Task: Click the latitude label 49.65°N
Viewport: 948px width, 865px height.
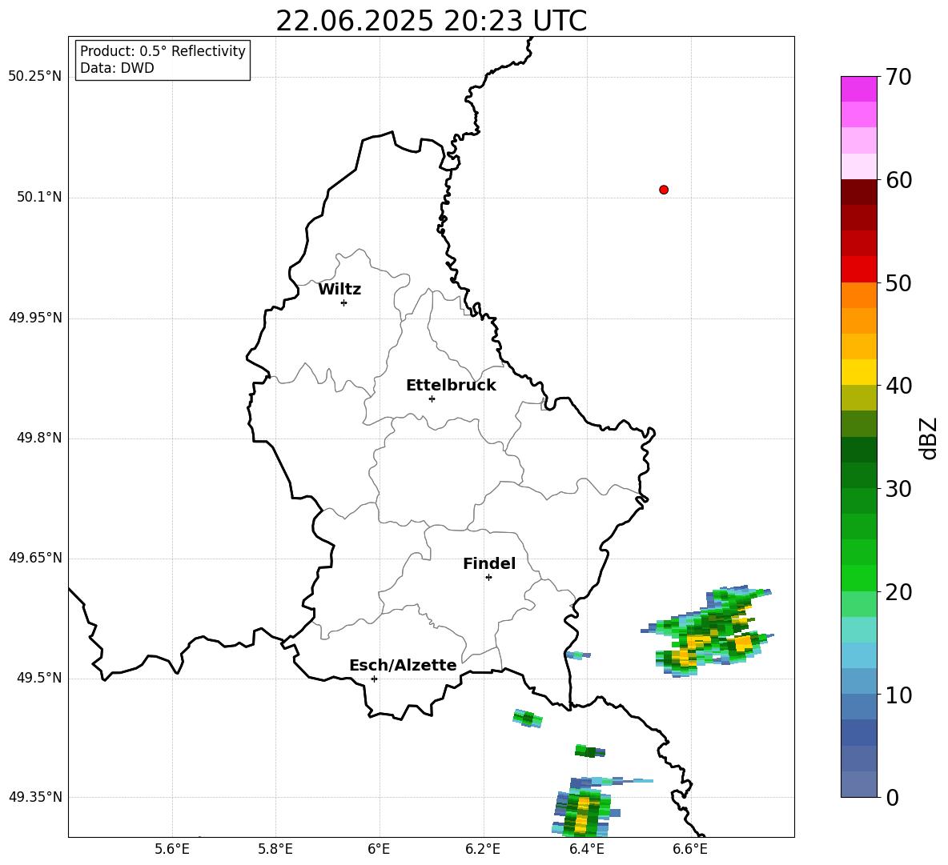Action: (x=34, y=558)
